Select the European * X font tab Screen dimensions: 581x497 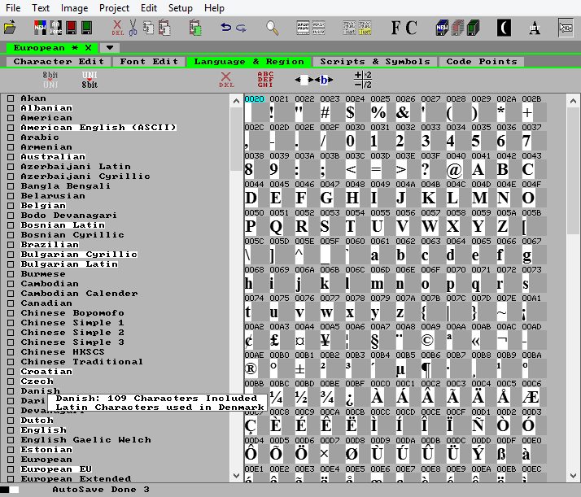(52, 48)
